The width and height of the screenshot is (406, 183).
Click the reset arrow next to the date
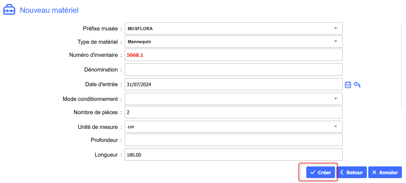point(357,85)
